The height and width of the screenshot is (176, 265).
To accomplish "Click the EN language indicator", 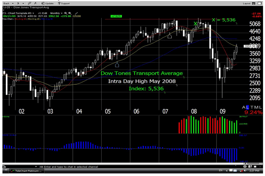I will point(221,171).
